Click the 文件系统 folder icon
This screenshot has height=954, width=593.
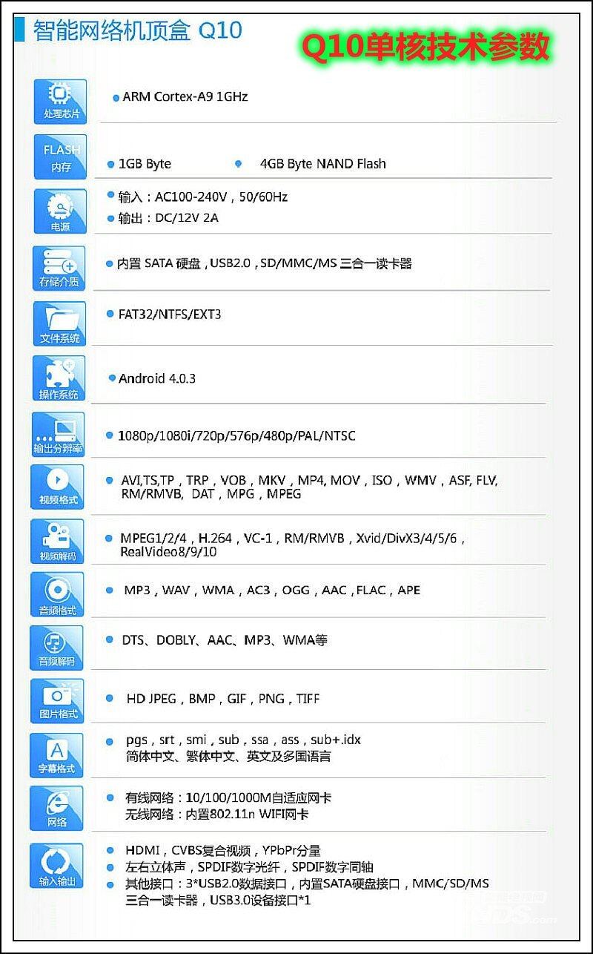click(x=59, y=323)
